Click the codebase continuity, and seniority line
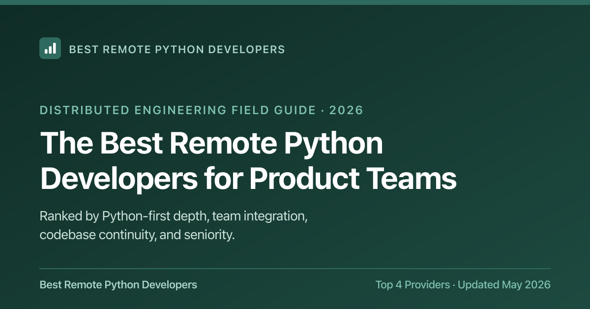This screenshot has width=590, height=309. tap(137, 235)
